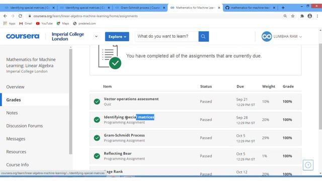The image size is (322, 181).
Task: Click the browser forward arrow
Action: [13, 16]
